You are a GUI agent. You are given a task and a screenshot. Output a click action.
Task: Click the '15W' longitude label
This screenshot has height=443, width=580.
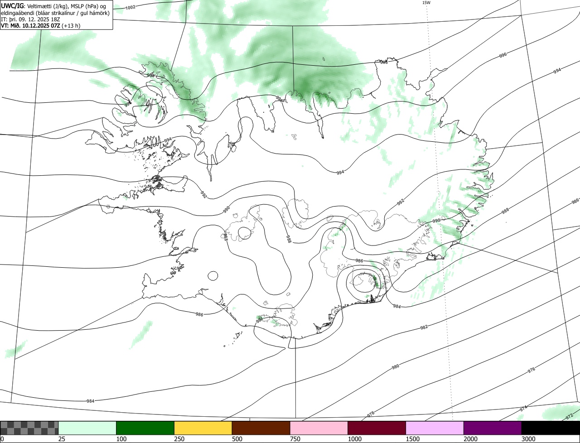pos(426,3)
